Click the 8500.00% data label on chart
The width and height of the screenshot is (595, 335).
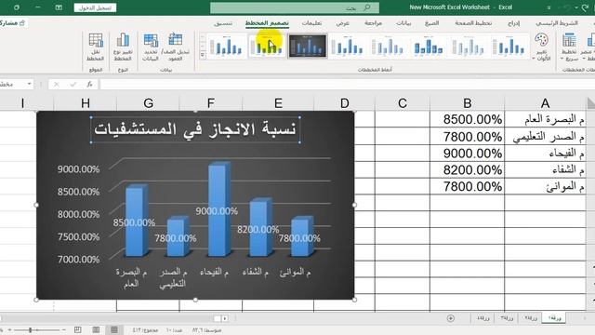(x=134, y=222)
